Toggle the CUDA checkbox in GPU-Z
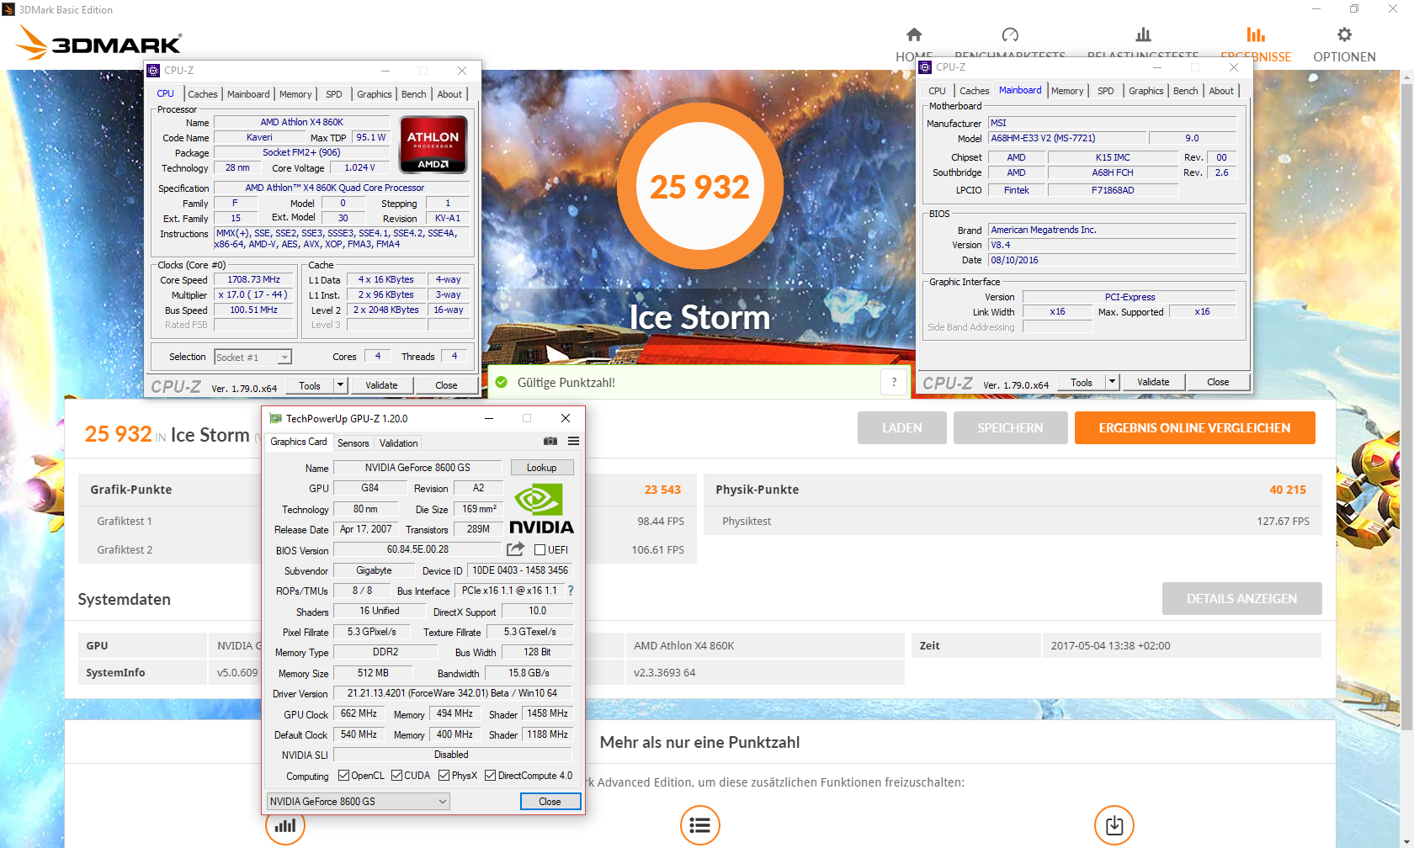 [396, 776]
